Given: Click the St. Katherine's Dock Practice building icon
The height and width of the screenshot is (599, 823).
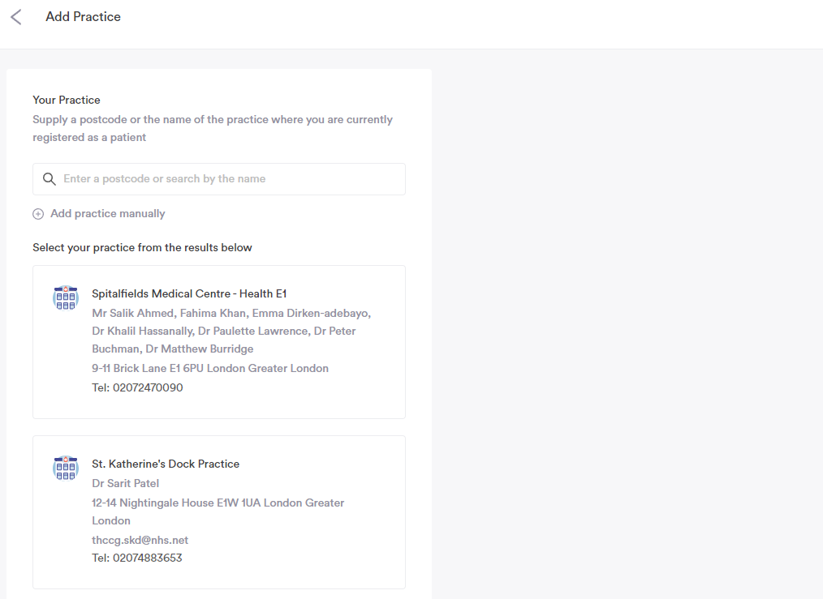Looking at the screenshot, I should pyautogui.click(x=66, y=468).
